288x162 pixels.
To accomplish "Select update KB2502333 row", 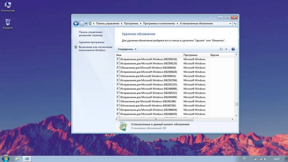I will pyautogui.click(x=175, y=85).
